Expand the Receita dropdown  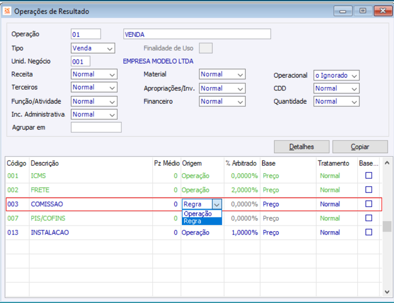pyautogui.click(x=94, y=74)
